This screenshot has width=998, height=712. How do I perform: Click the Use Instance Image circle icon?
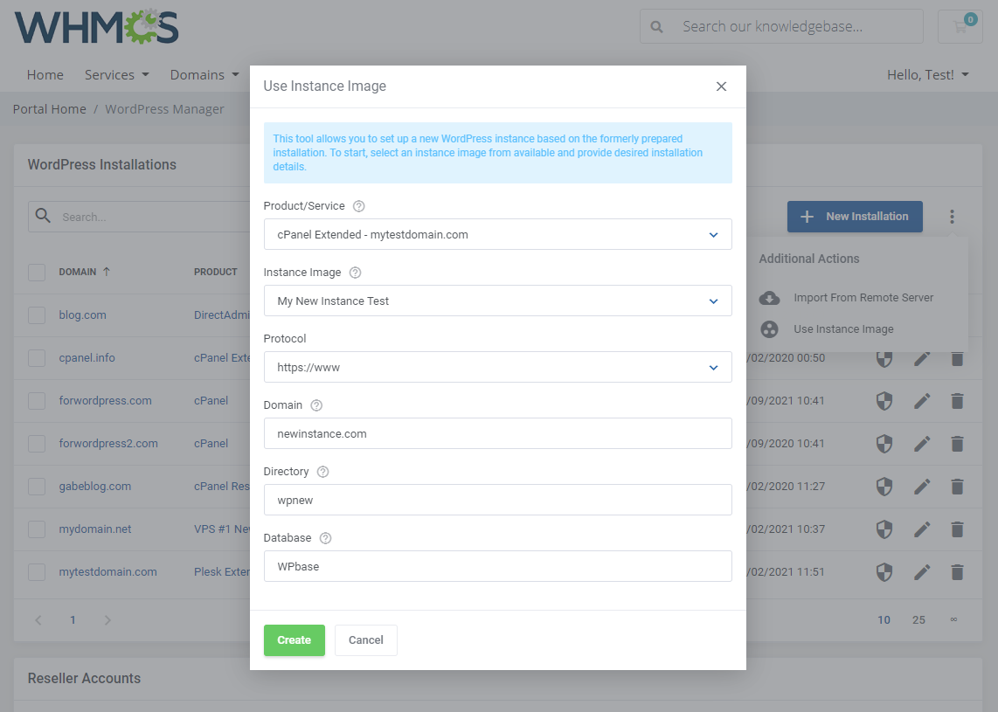pos(770,329)
